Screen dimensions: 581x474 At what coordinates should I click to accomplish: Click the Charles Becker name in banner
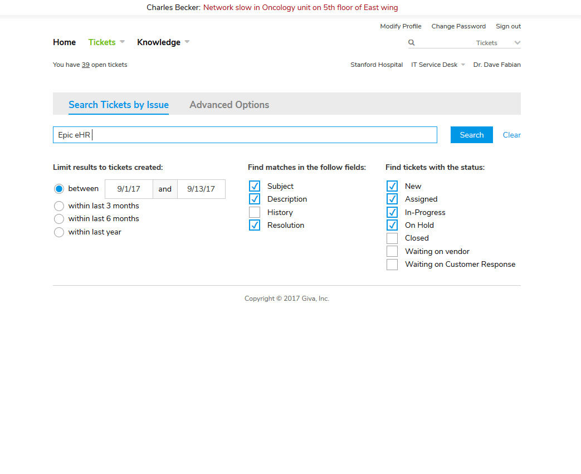tap(173, 7)
